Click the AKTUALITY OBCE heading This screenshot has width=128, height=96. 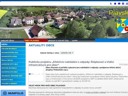pos(41,45)
